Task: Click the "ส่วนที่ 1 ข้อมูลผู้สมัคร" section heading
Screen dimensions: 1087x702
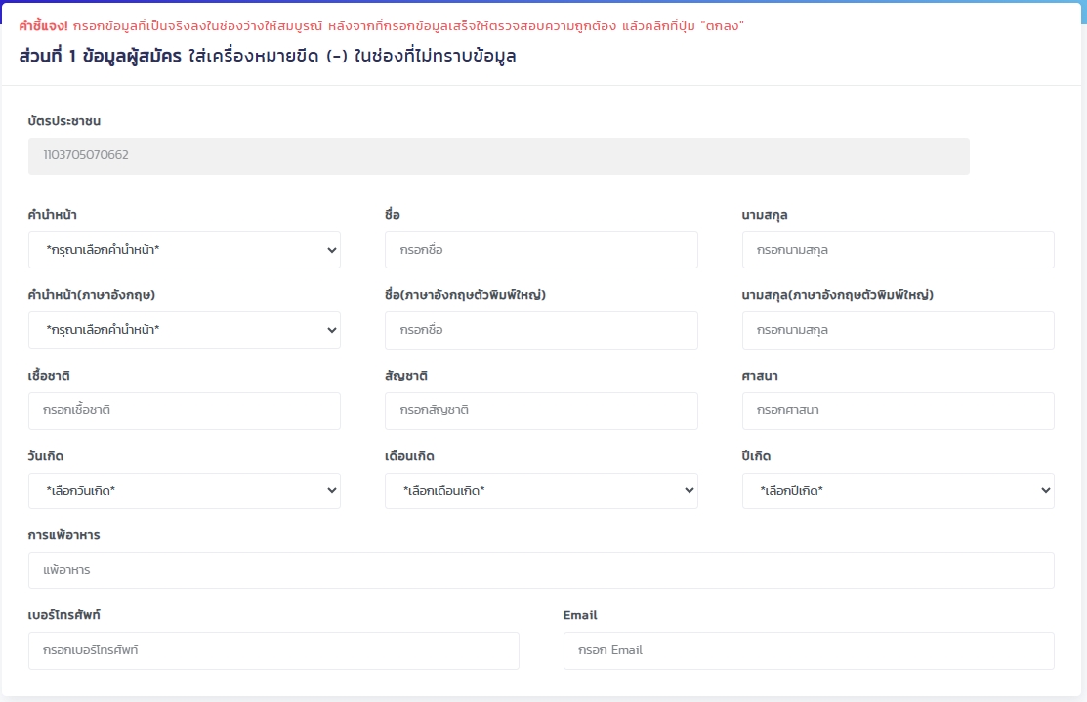Action: point(100,56)
